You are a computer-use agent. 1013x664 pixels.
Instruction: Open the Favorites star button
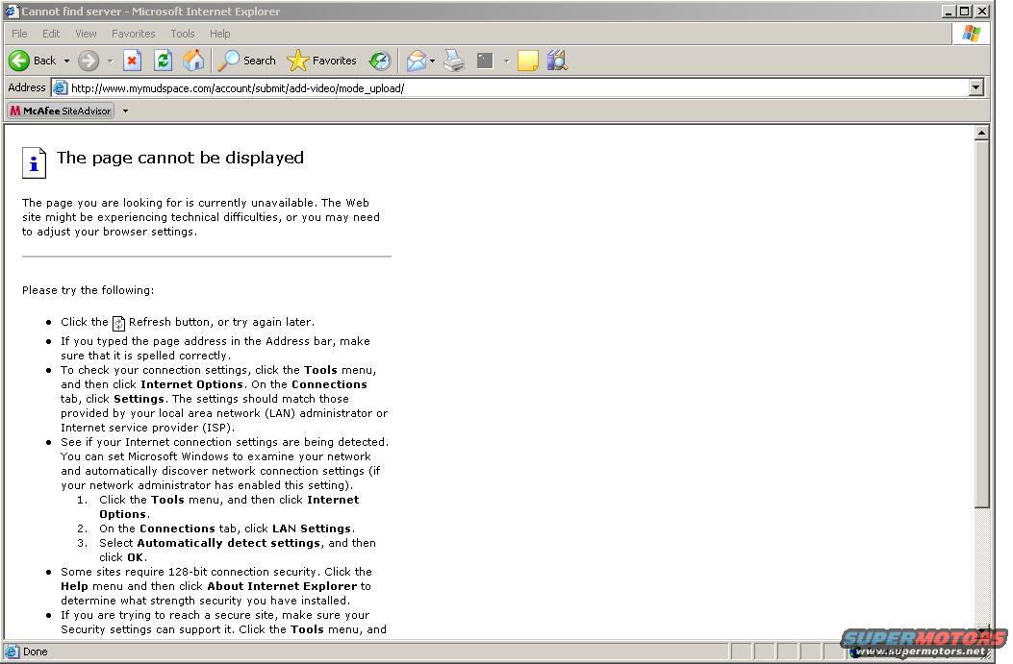click(321, 61)
